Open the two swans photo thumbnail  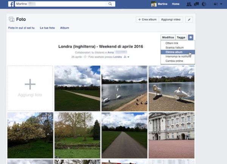tap(171, 88)
